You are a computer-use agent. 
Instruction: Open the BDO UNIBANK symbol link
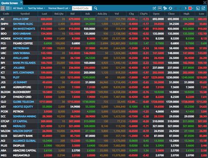point(22,34)
